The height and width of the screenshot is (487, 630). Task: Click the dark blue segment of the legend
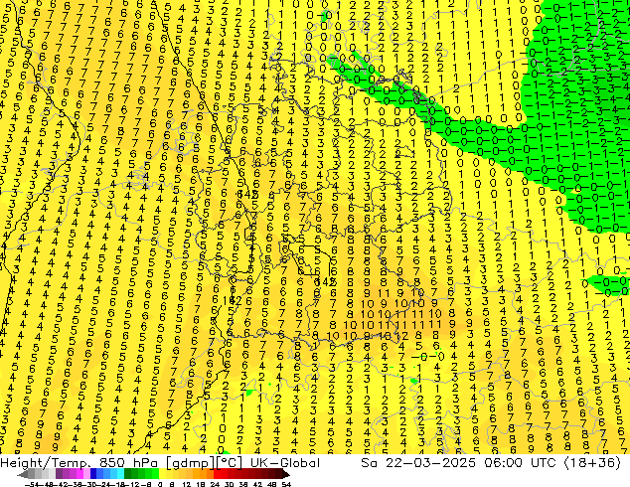pyautogui.click(x=93, y=475)
